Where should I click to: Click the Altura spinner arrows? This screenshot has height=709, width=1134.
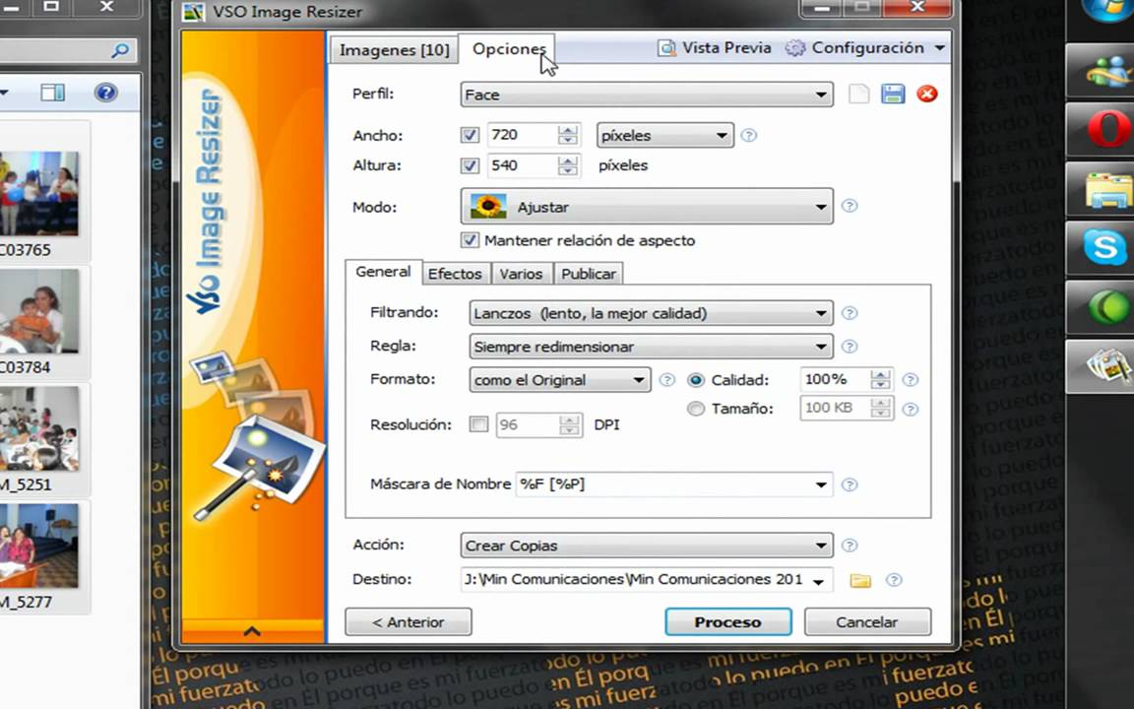(568, 165)
